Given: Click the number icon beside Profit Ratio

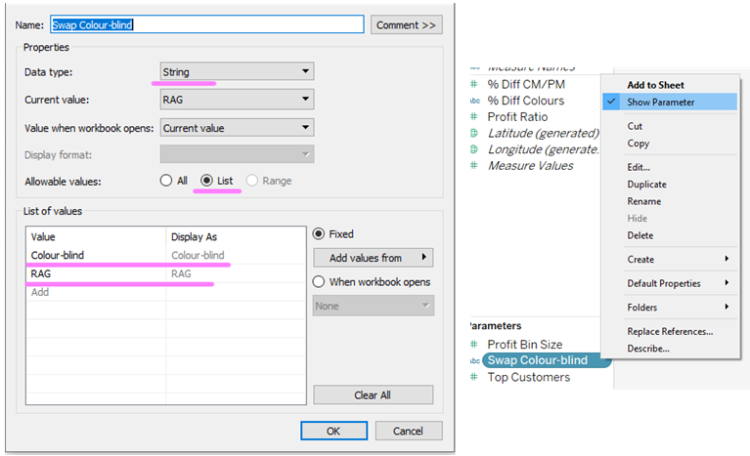Looking at the screenshot, I should tap(474, 117).
